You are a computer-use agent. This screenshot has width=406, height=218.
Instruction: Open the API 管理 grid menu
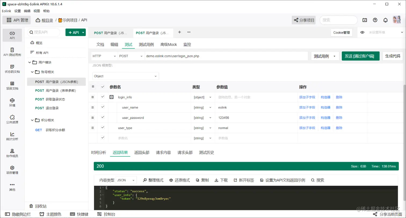(x=17, y=20)
